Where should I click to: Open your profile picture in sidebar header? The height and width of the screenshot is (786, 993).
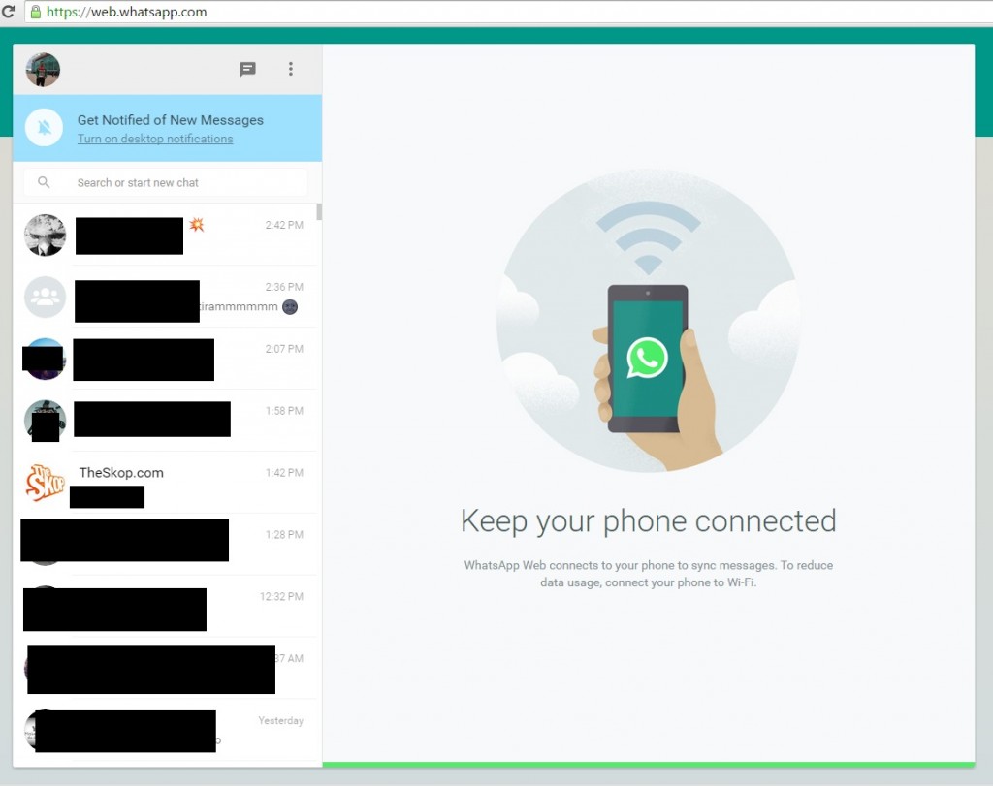tap(43, 70)
